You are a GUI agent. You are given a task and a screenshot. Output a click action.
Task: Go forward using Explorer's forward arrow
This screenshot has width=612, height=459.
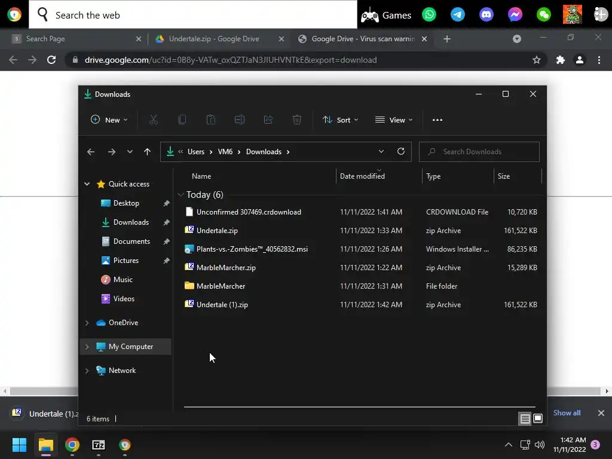[112, 152]
